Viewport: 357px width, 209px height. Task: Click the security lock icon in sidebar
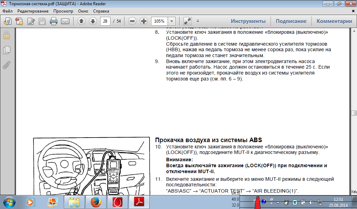[6, 35]
